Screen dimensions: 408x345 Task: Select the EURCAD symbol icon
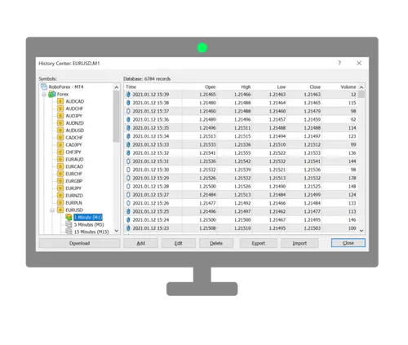coord(60,166)
